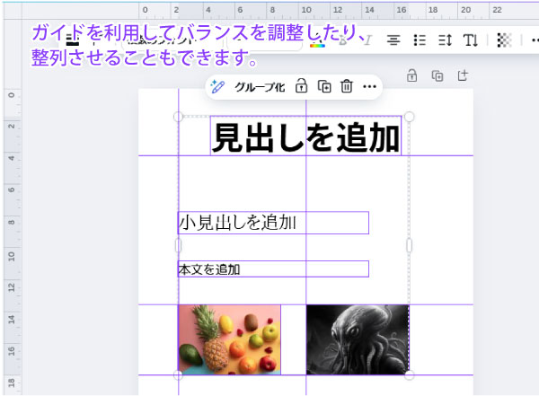Open the transparency checkerboard icon
Viewport: 539px width, 396px height.
pos(504,40)
